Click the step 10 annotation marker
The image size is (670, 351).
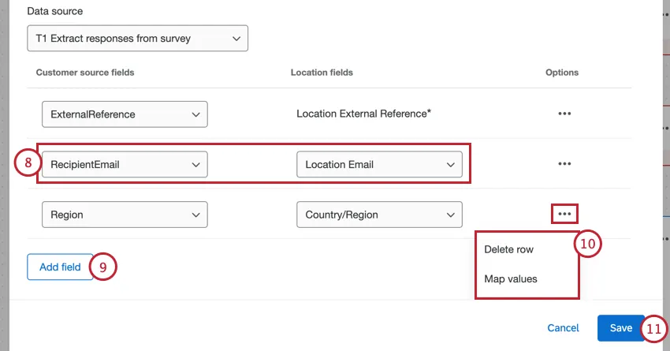pyautogui.click(x=588, y=244)
